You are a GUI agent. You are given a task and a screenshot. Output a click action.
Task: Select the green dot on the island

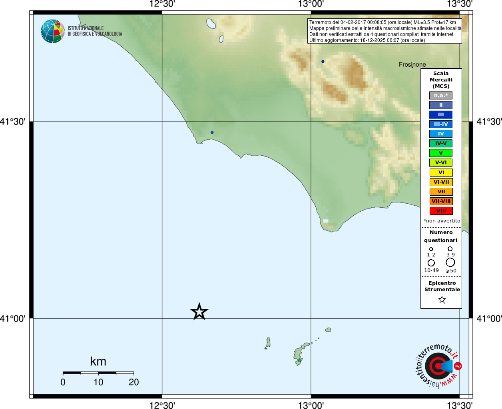coord(299,361)
